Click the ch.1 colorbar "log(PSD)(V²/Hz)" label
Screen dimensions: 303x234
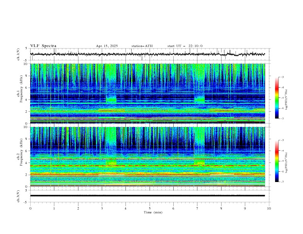tap(287, 100)
